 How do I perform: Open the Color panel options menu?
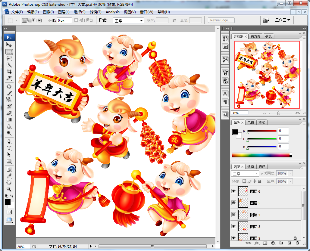[x=303, y=124]
